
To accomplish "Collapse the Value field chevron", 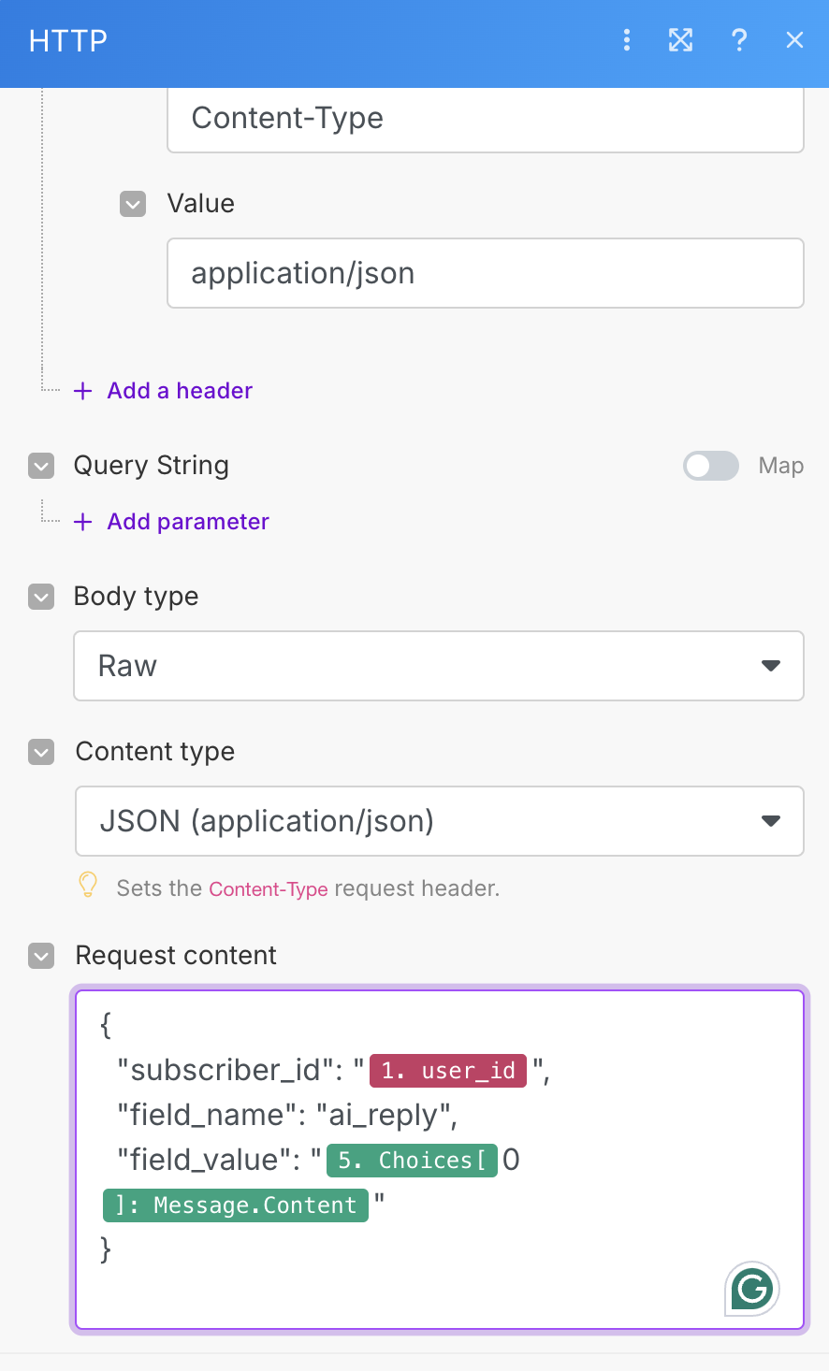I will [133, 204].
